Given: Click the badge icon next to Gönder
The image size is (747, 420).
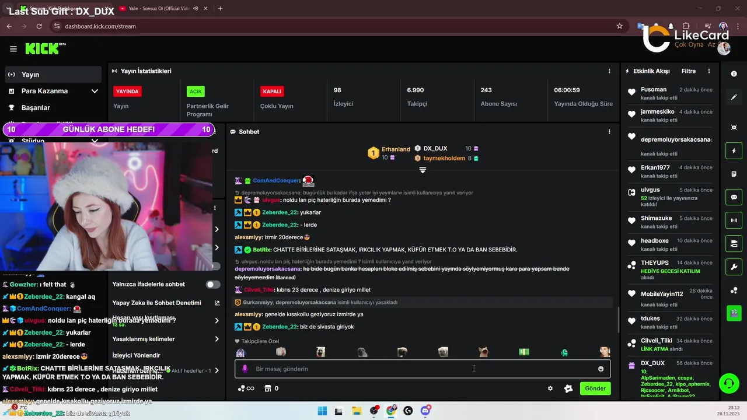Looking at the screenshot, I should click(568, 388).
